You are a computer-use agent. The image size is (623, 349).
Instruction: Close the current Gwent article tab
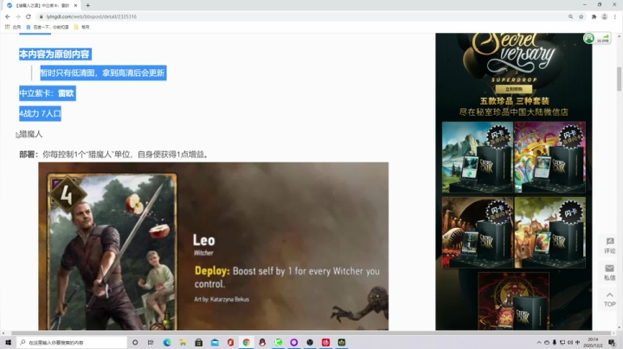75,5
